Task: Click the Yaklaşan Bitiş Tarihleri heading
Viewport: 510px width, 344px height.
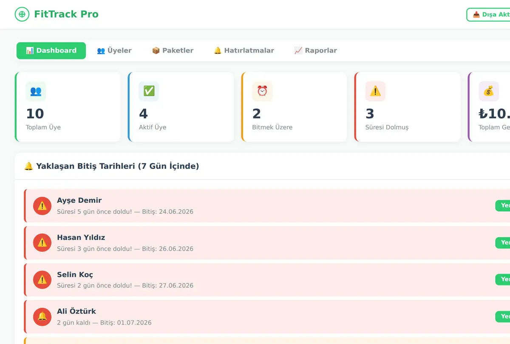Action: pos(112,166)
